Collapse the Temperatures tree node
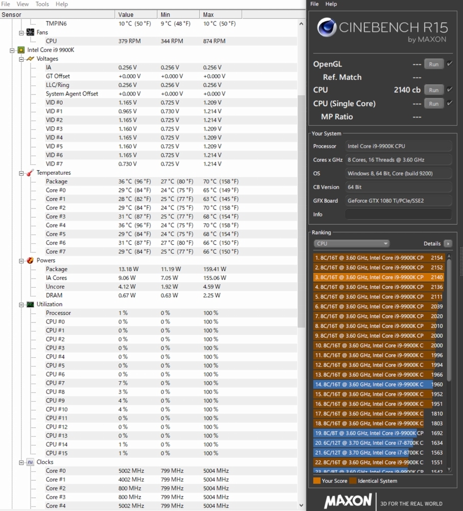The width and height of the screenshot is (463, 511). tap(21, 173)
